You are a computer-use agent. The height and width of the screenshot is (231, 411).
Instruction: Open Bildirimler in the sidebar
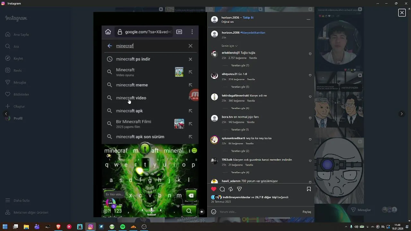click(x=17, y=94)
